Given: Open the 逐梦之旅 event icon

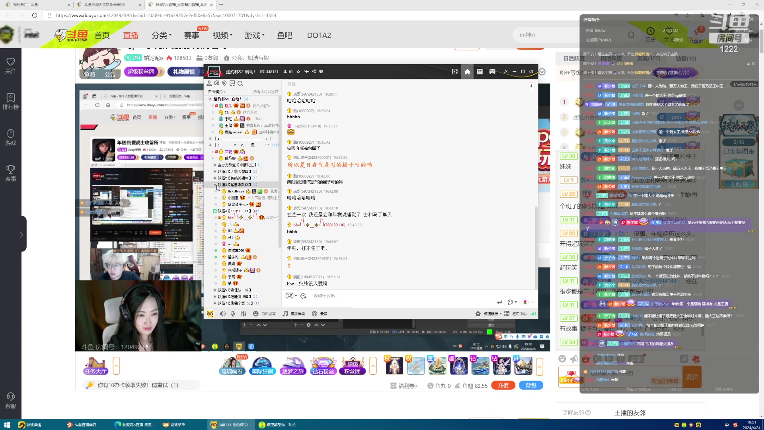Looking at the screenshot, I should (293, 366).
